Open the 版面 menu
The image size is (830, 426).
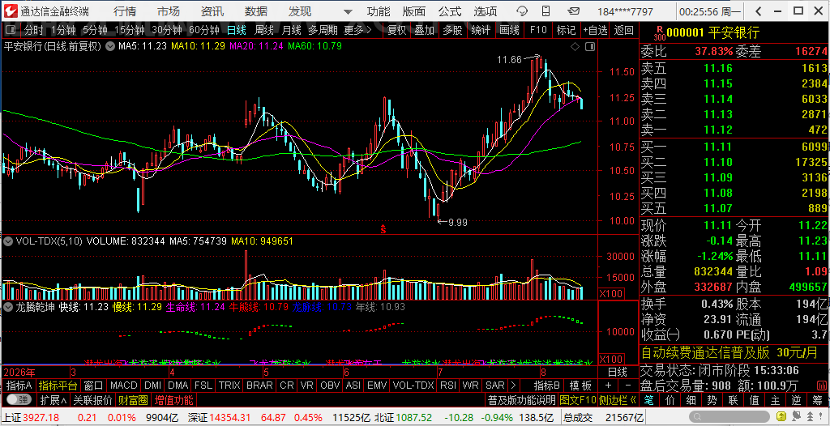coord(413,11)
